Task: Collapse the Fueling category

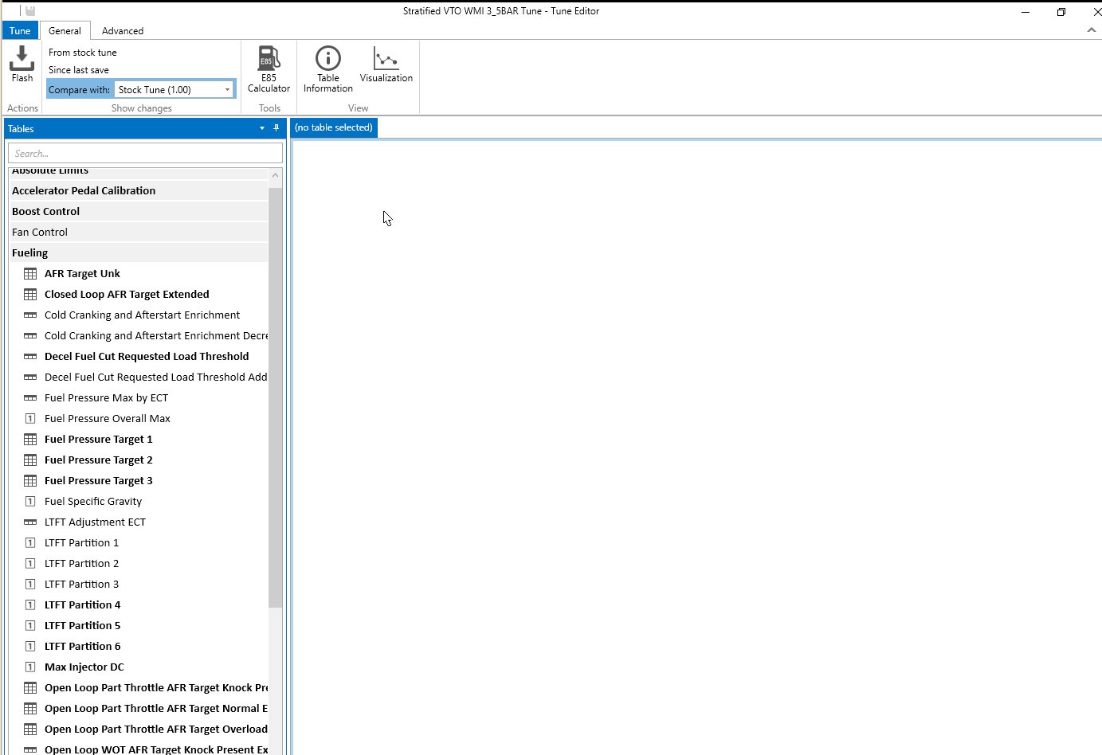Action: [x=139, y=252]
